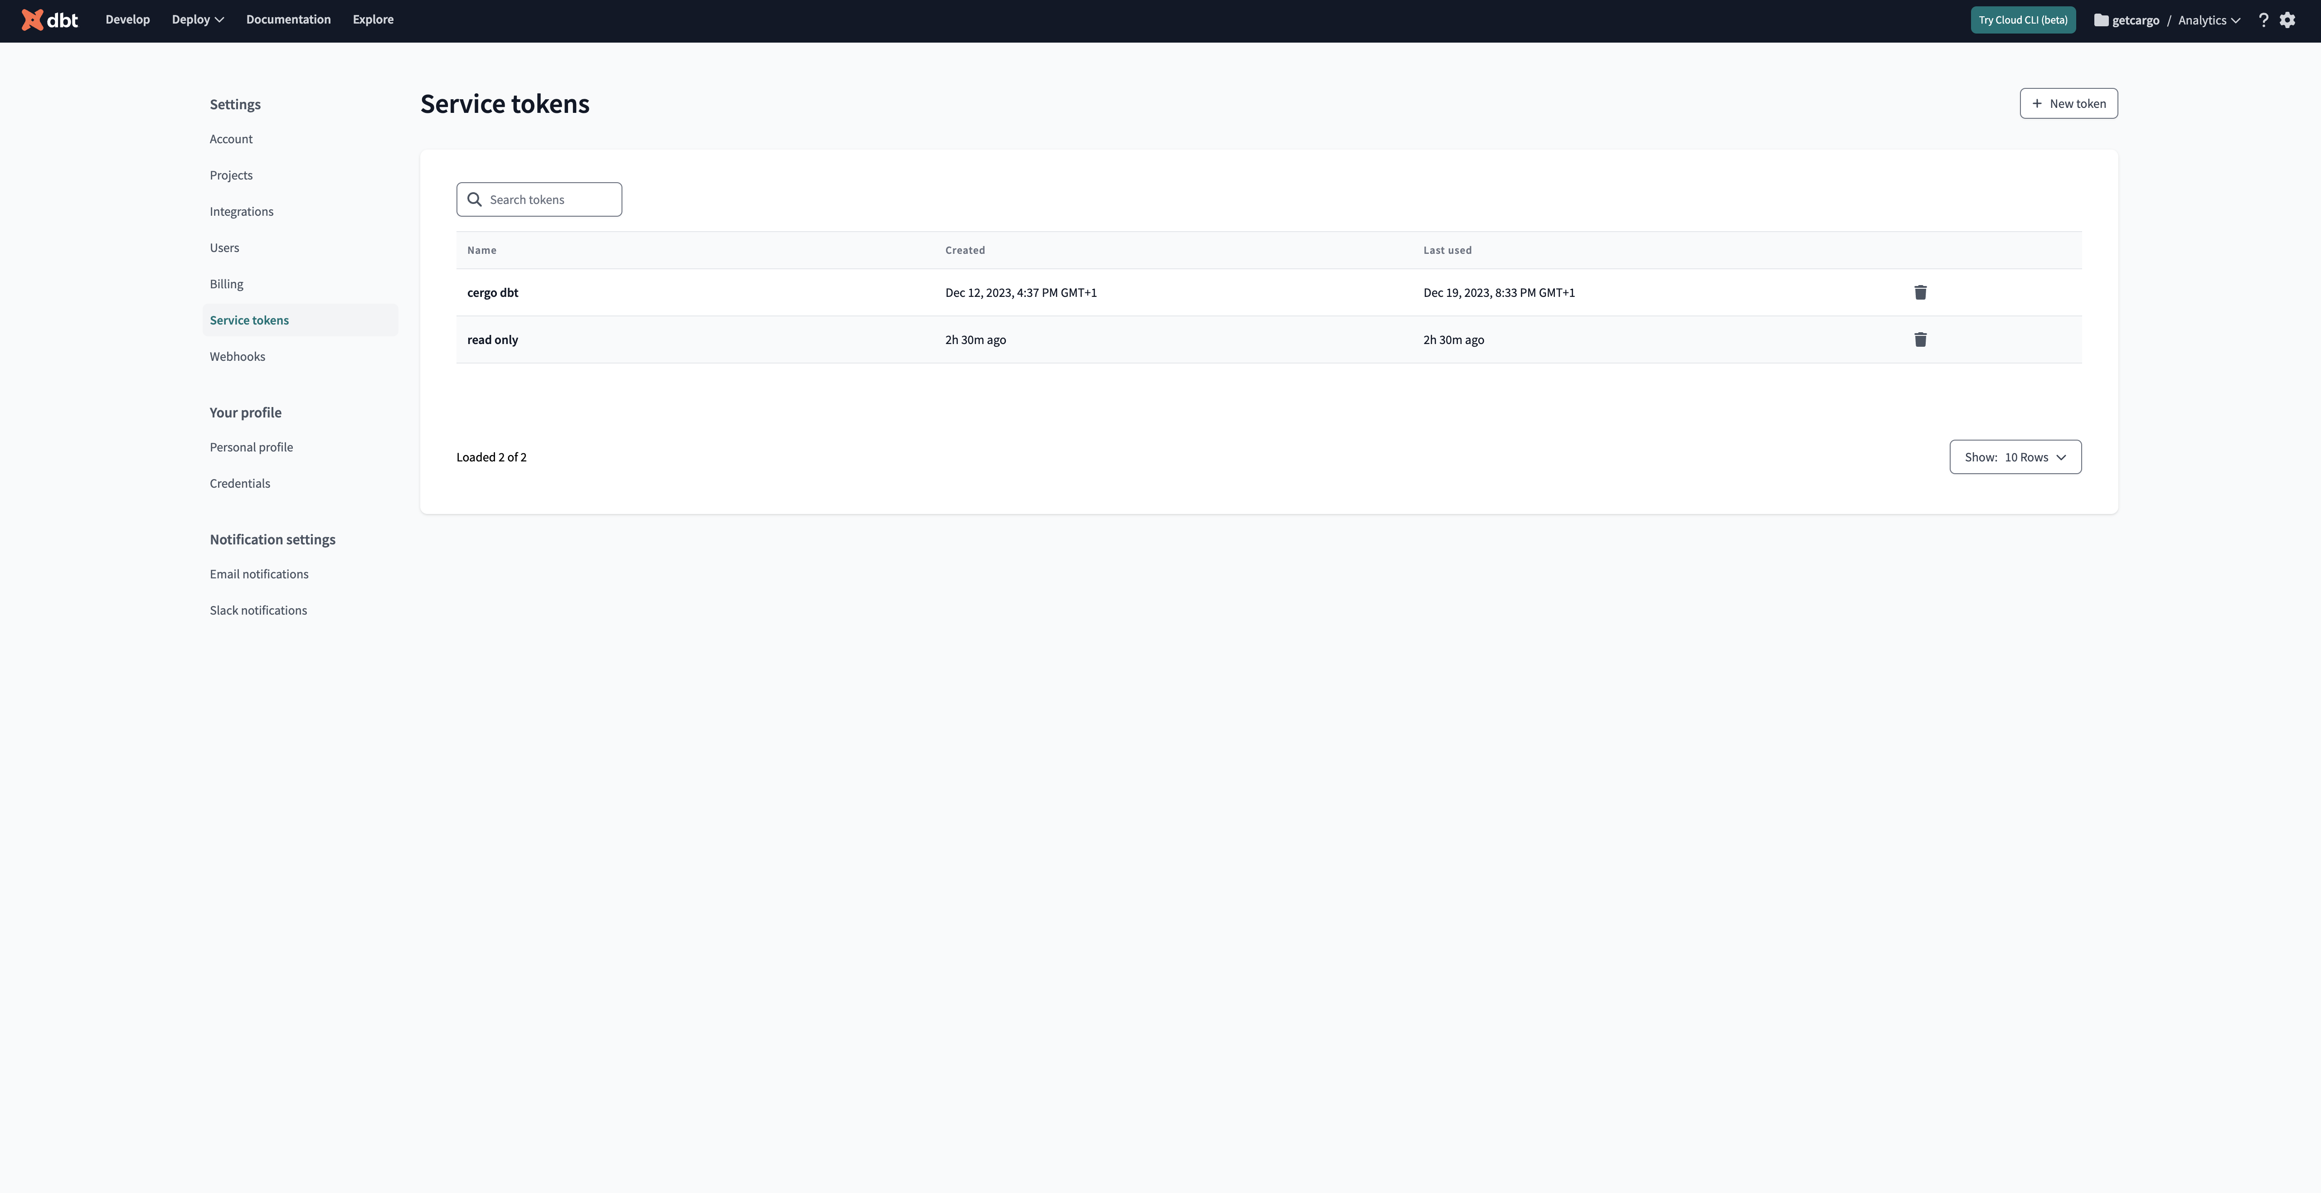Open Credentials page

coord(240,483)
